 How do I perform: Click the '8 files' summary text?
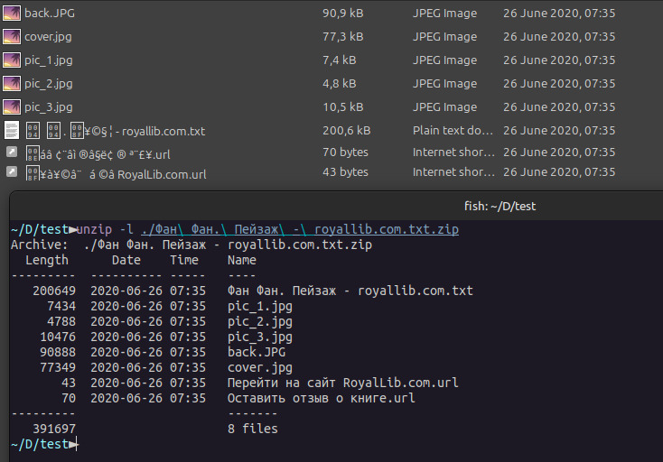click(x=252, y=429)
